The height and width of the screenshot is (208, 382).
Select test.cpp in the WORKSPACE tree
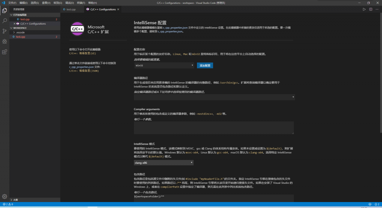35,37
